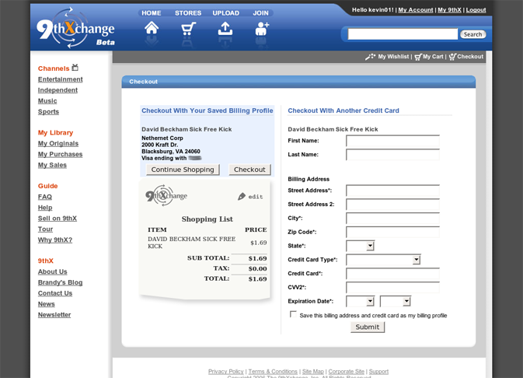Open the My Account link
This screenshot has width=523, height=378.
[416, 10]
